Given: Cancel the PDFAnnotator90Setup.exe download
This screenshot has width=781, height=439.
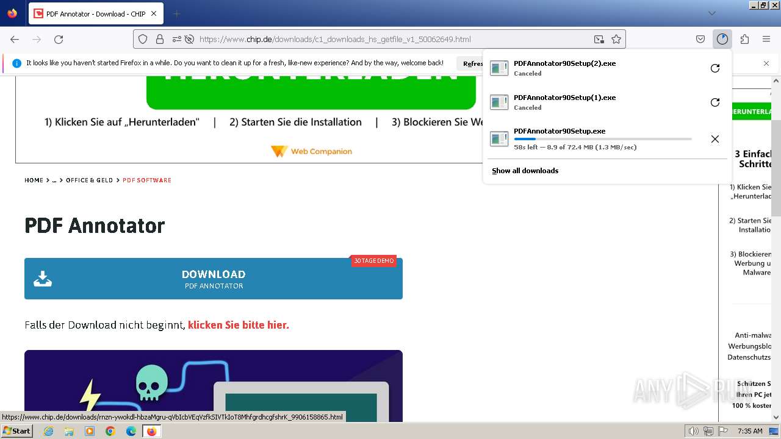Looking at the screenshot, I should 715,139.
